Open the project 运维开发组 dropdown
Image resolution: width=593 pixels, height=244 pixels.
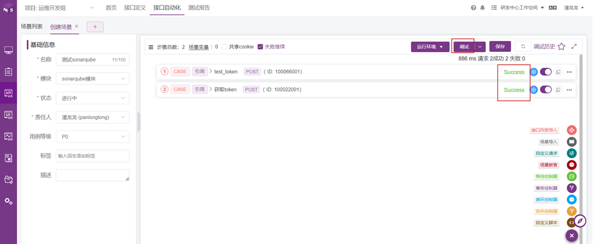click(59, 8)
